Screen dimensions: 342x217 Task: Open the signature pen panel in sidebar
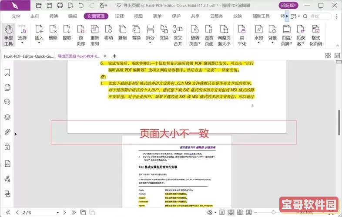[x=7, y=179]
